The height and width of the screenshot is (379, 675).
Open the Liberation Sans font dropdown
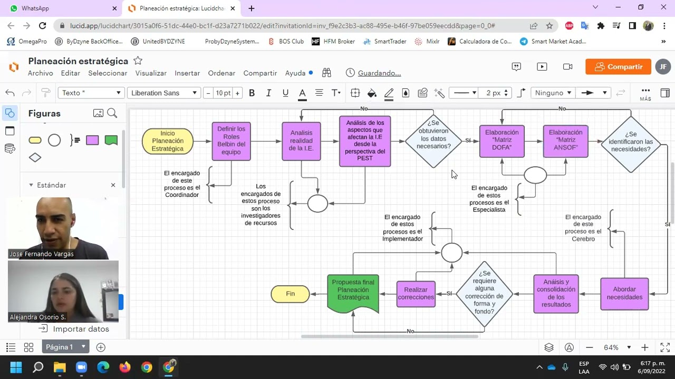[164, 93]
